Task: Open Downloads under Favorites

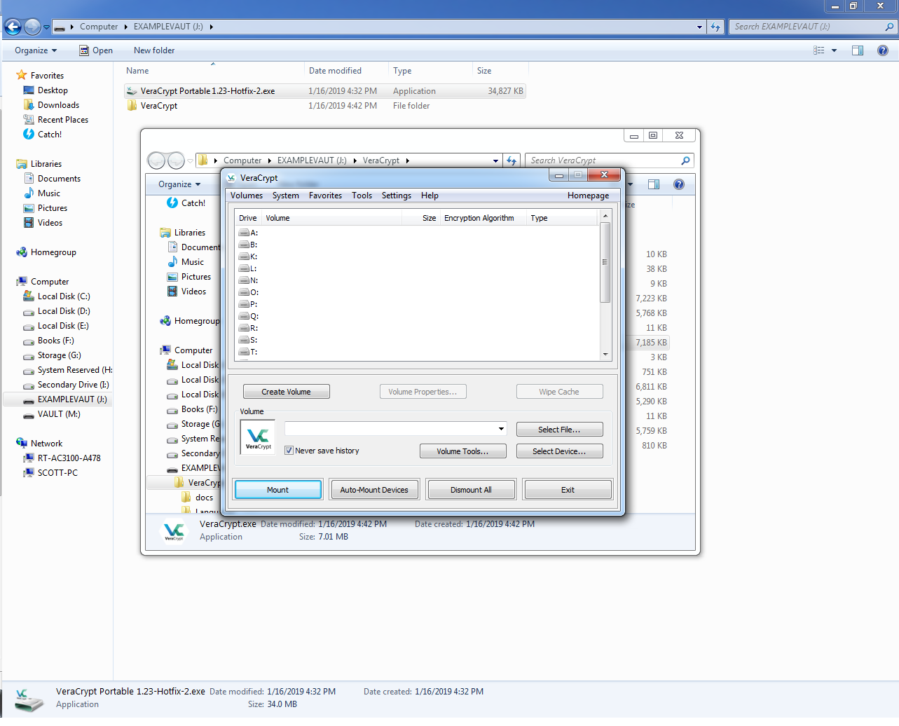Action: point(58,105)
